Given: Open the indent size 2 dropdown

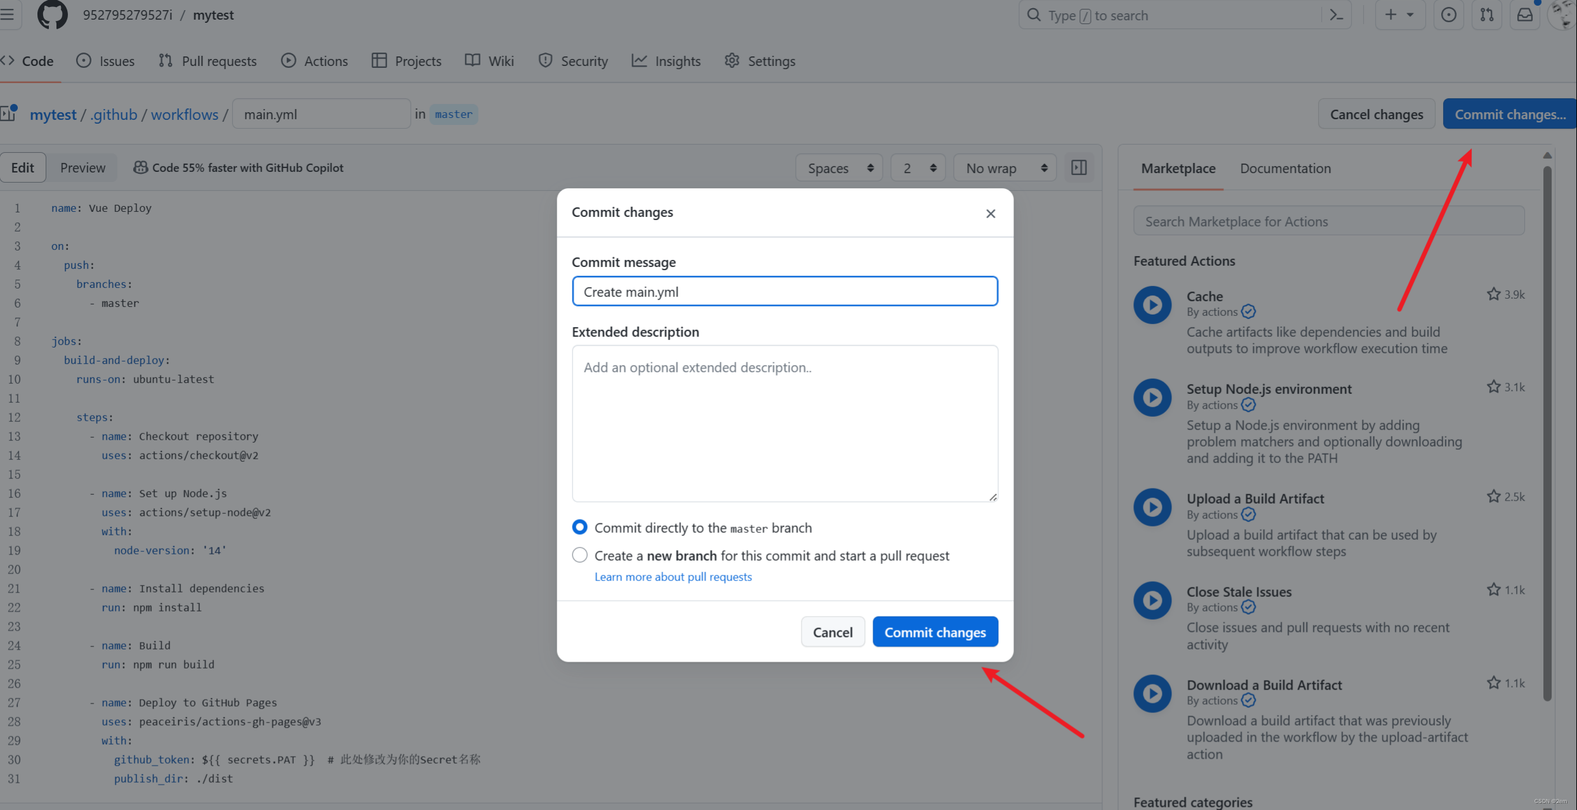Looking at the screenshot, I should coord(918,168).
